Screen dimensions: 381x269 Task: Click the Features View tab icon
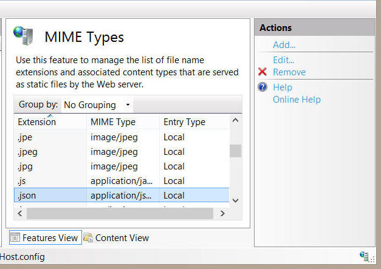[x=15, y=237]
